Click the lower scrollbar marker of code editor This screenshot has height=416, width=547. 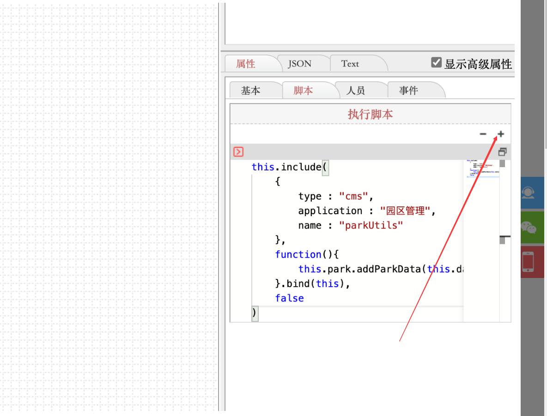point(503,240)
